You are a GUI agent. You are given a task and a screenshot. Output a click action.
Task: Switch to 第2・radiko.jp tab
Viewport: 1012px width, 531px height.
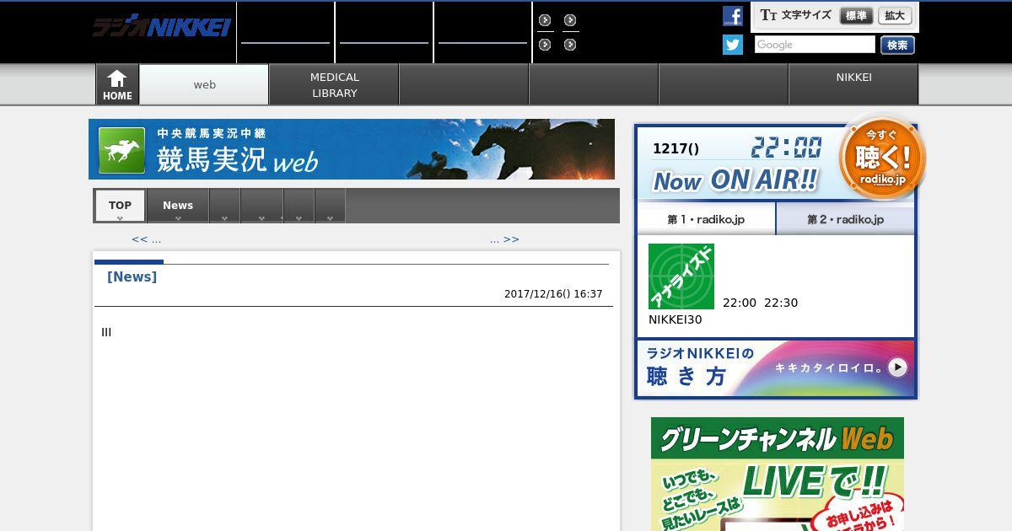click(x=845, y=219)
